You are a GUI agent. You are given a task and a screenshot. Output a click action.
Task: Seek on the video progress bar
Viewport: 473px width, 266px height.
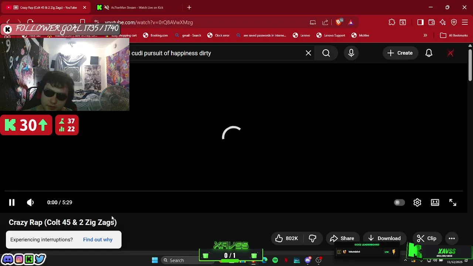coord(234,191)
